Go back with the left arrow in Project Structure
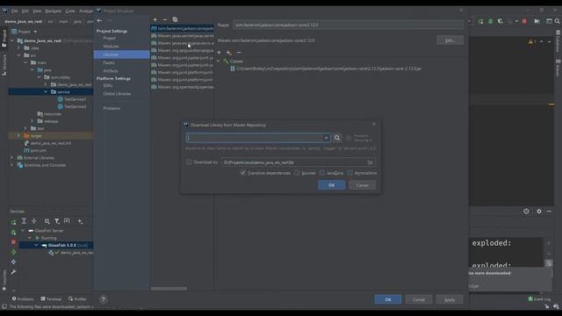The width and height of the screenshot is (562, 316). pos(99,20)
